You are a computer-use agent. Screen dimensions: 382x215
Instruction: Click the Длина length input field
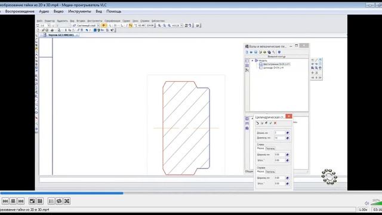(x=279, y=133)
